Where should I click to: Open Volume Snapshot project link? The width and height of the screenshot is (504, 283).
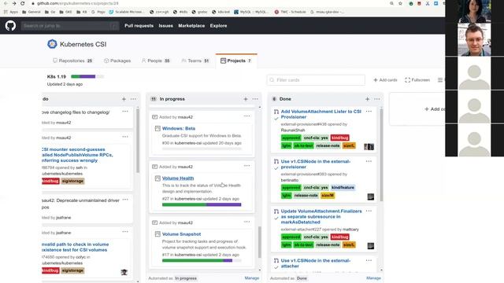(x=181, y=234)
